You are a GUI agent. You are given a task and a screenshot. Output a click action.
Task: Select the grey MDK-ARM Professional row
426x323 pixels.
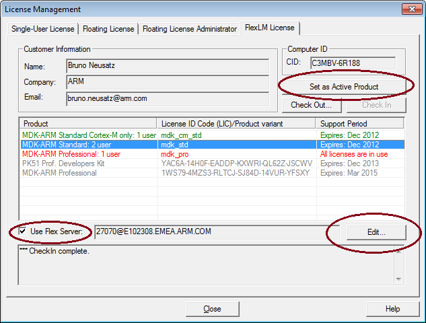coord(212,173)
